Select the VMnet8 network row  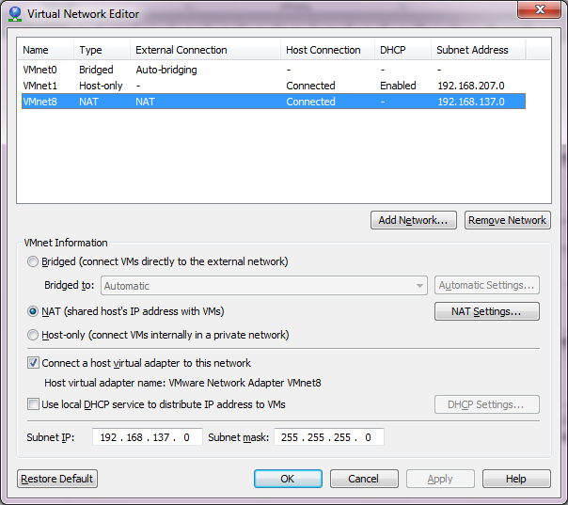274,102
